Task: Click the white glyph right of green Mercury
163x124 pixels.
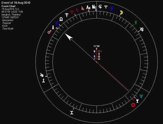Action: [142, 29]
